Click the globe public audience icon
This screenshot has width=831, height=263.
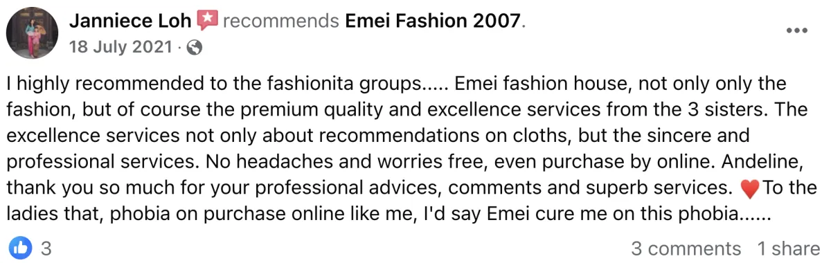coord(195,48)
